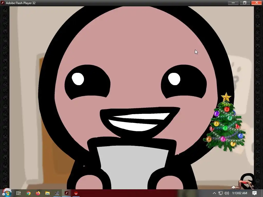The width and height of the screenshot is (263, 197).
Task: Open the volume control tray icon
Action: (x=227, y=193)
